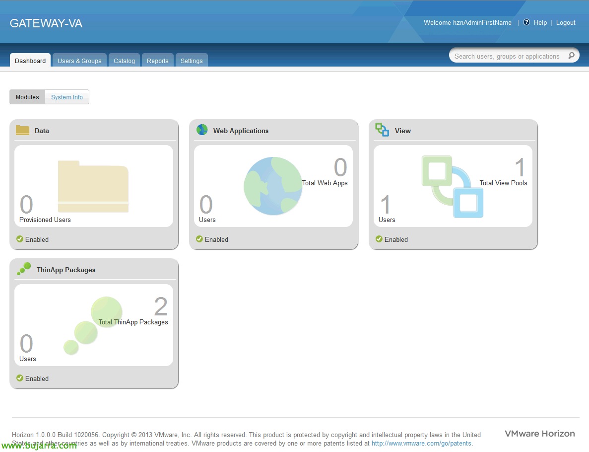
Task: Click the large linked squares graphic in View
Action: pos(453,187)
